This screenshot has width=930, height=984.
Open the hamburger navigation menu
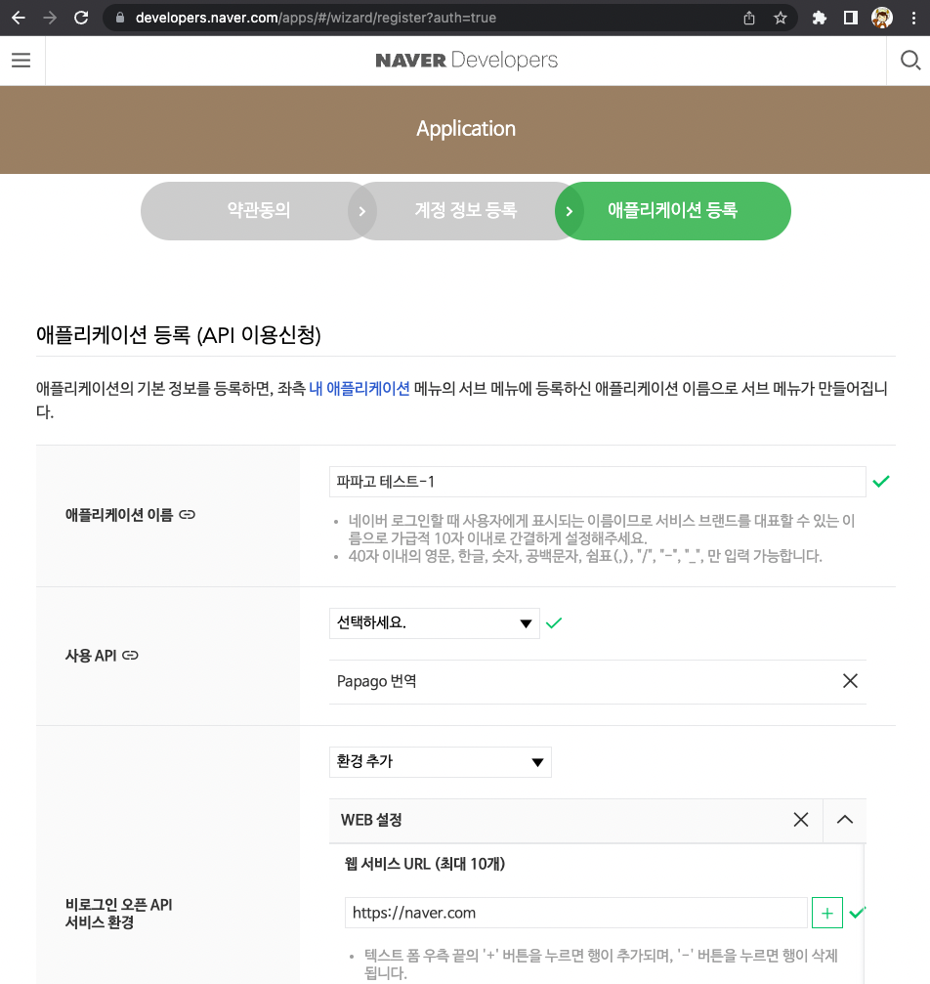(21, 61)
